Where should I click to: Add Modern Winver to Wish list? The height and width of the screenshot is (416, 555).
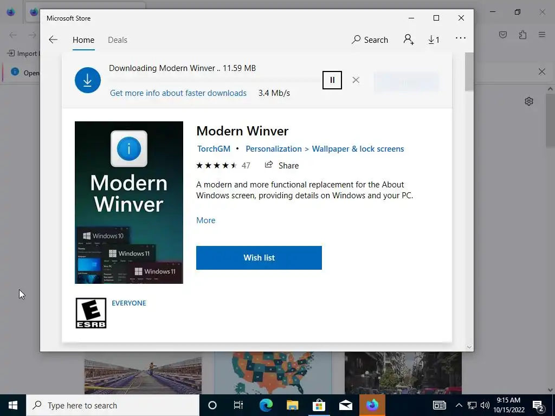click(259, 258)
